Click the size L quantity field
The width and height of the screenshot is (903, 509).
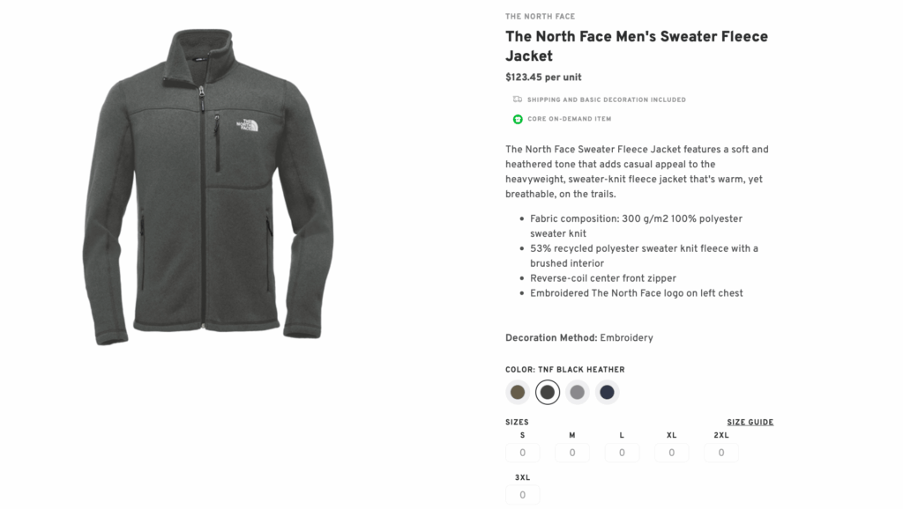tap(622, 452)
